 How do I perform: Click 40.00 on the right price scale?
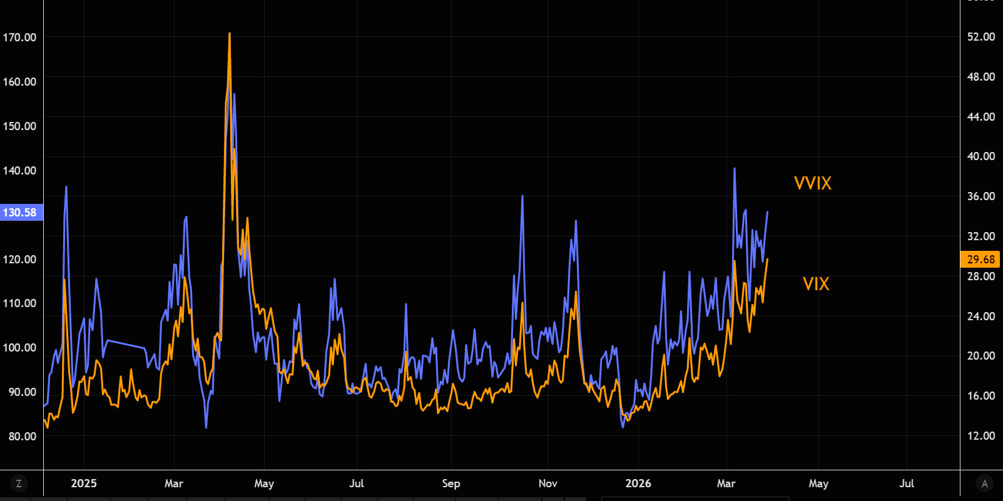(980, 156)
